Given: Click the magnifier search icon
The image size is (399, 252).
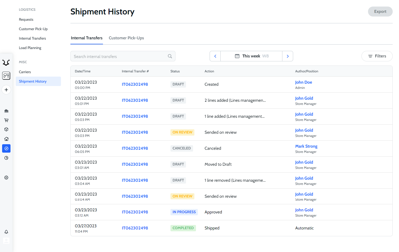Looking at the screenshot, I should 170,56.
